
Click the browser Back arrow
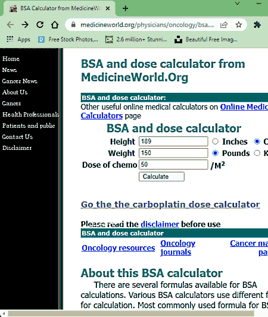pos(10,25)
